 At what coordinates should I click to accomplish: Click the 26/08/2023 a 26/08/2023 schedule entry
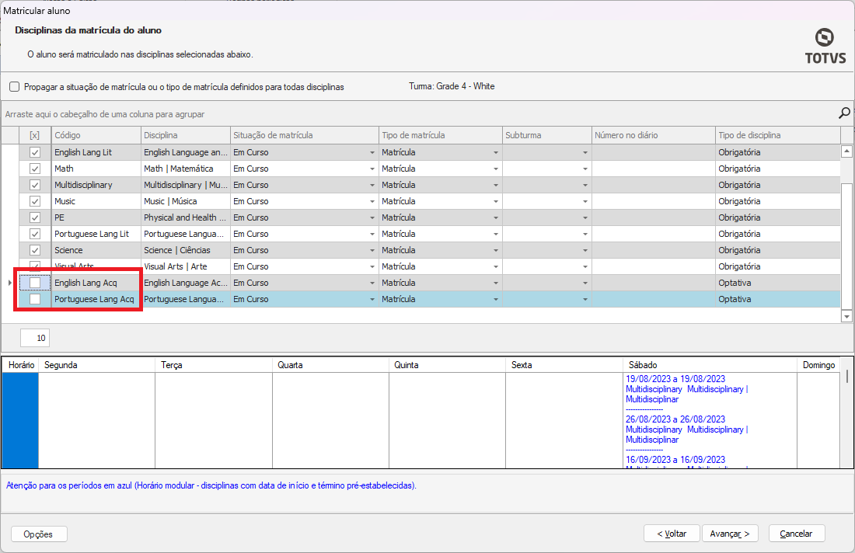click(x=675, y=419)
